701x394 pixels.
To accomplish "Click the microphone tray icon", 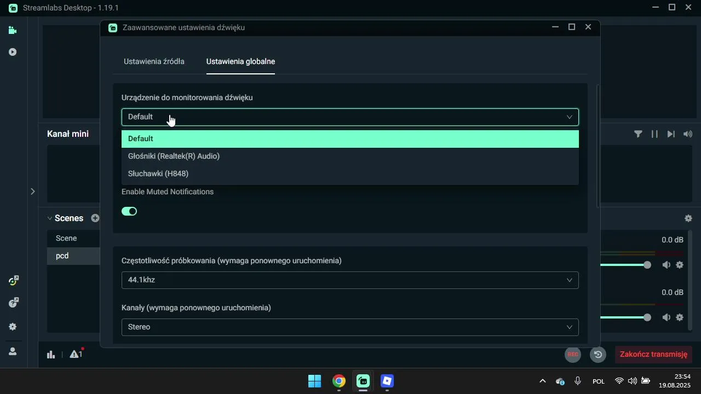I will click(577, 381).
